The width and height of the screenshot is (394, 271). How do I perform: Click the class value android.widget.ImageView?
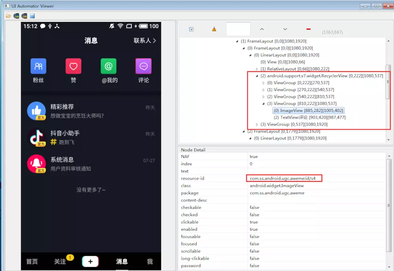277,186
